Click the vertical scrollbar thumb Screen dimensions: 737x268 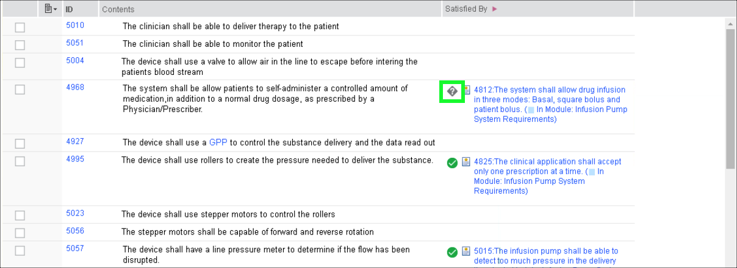(730, 97)
